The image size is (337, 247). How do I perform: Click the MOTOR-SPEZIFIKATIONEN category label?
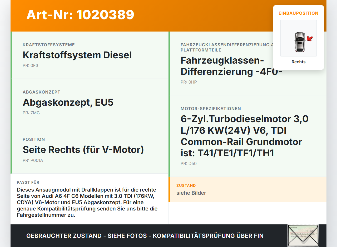pyautogui.click(x=211, y=109)
